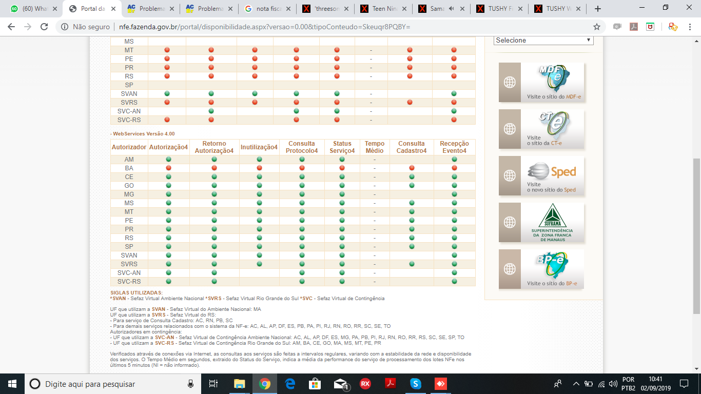Reload the current page
This screenshot has height=394, width=701.
click(x=44, y=27)
